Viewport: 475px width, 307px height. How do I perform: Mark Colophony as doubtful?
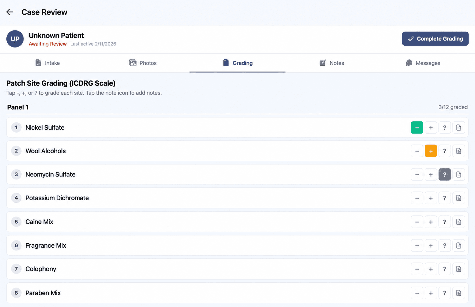[x=445, y=269]
